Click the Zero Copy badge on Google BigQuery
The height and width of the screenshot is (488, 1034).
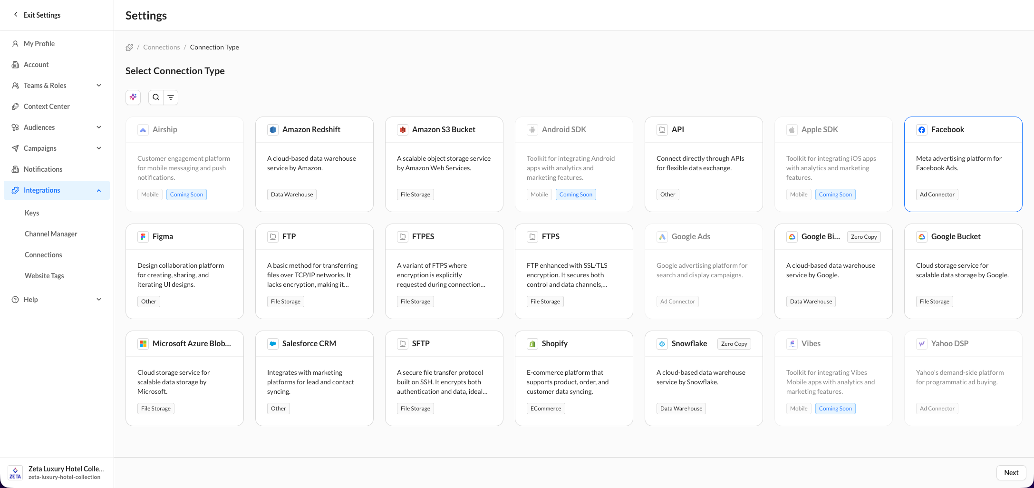[x=864, y=237]
